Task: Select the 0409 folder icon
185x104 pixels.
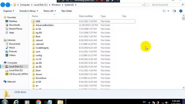Action: click(34, 21)
